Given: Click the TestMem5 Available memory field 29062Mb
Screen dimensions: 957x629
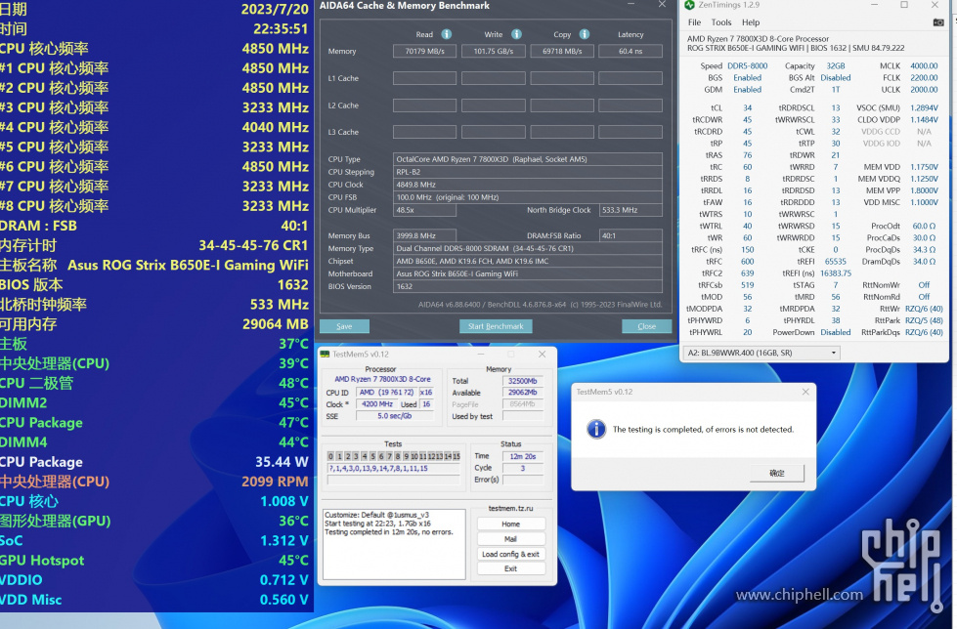Looking at the screenshot, I should tap(522, 393).
